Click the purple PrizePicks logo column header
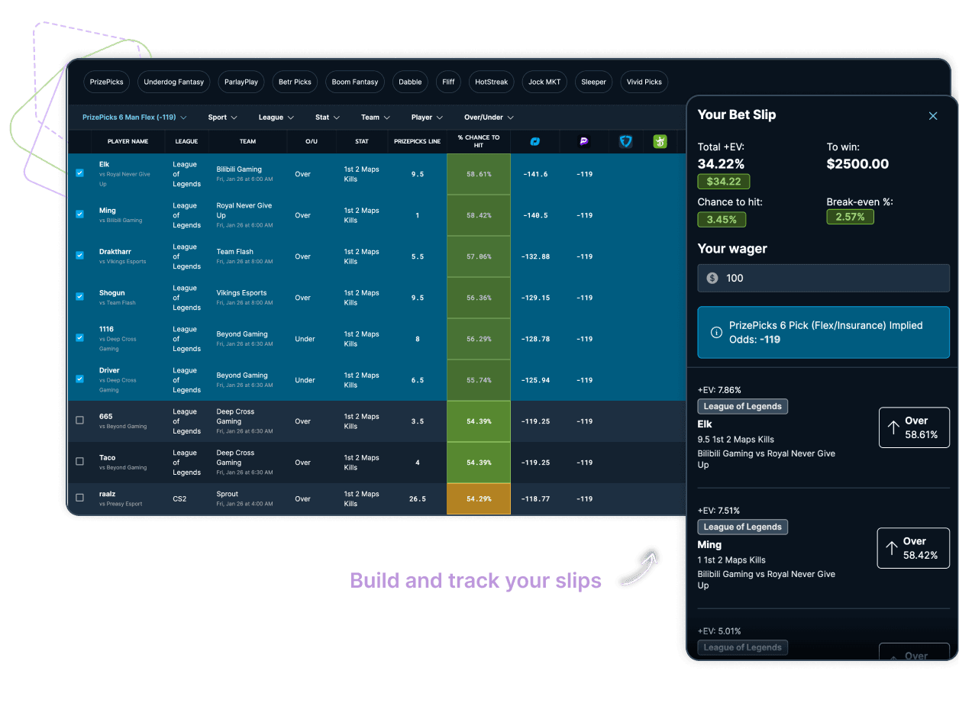 (x=584, y=141)
